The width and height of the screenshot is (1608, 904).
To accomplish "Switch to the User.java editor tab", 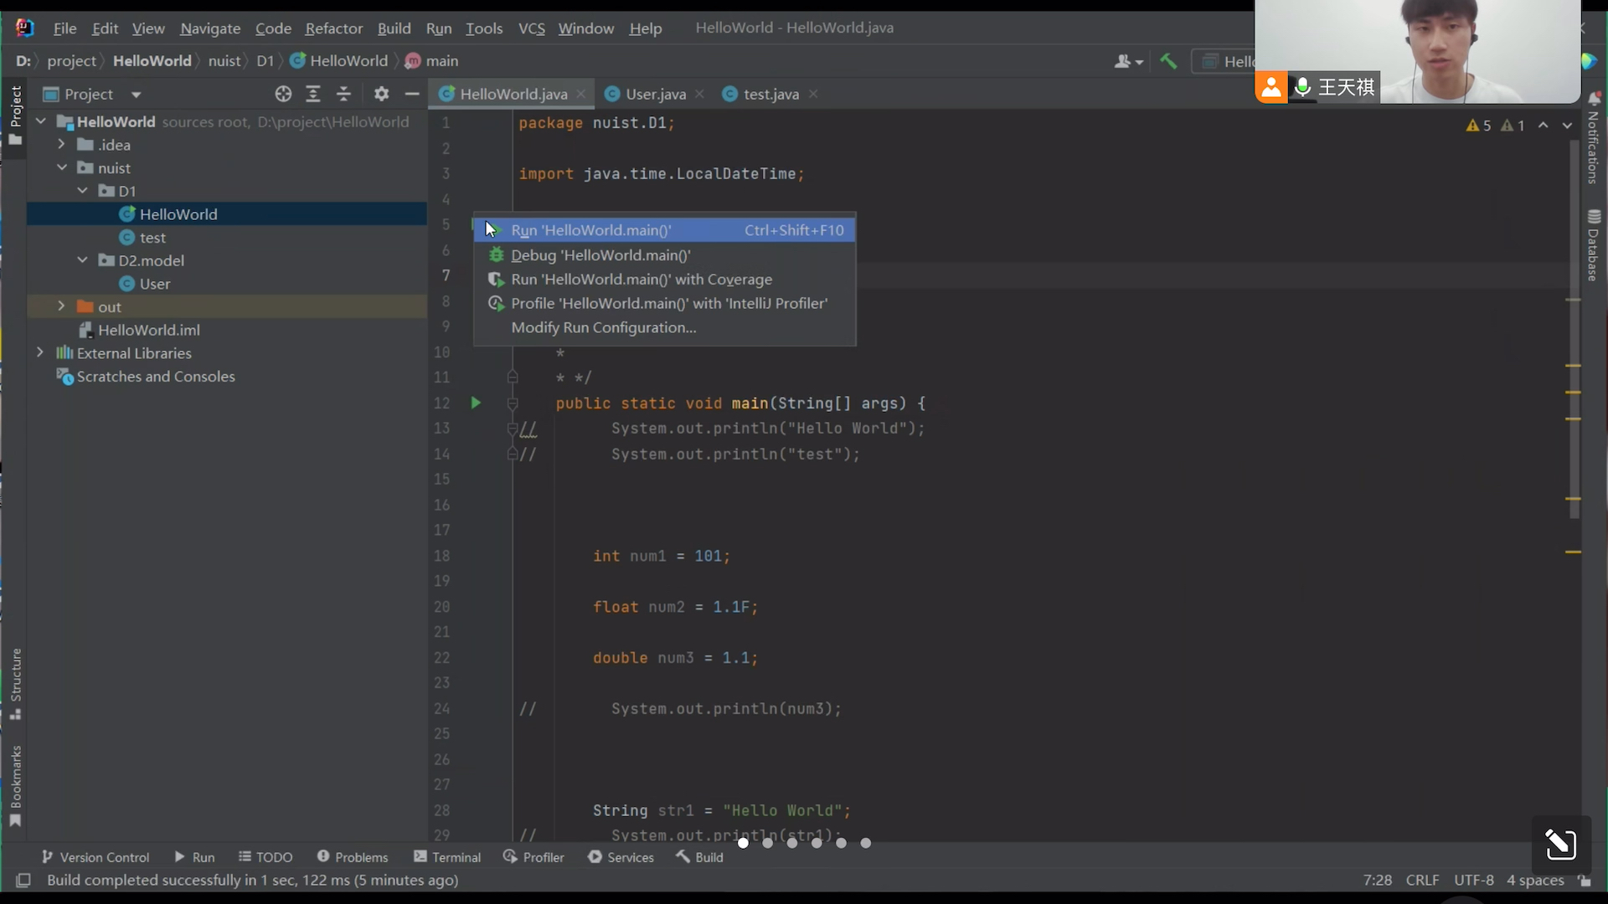I will [655, 95].
